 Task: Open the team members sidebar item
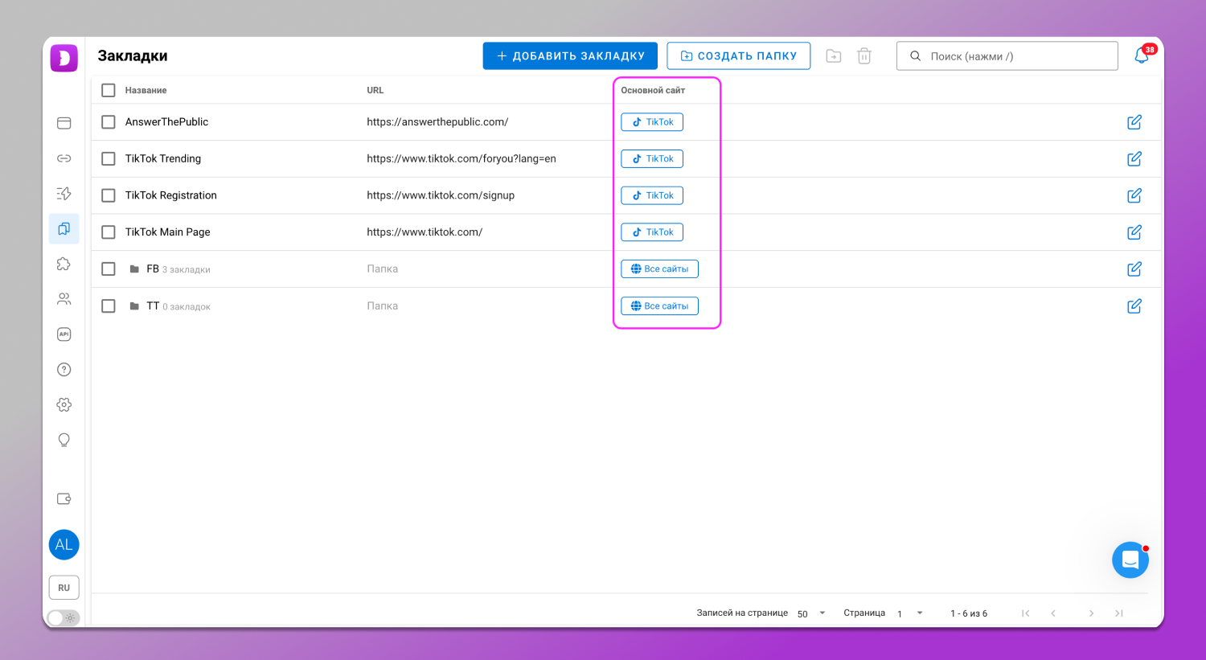coord(64,299)
